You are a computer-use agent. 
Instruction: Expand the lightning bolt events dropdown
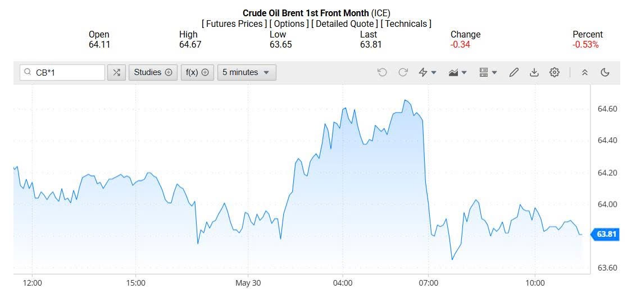click(x=428, y=72)
